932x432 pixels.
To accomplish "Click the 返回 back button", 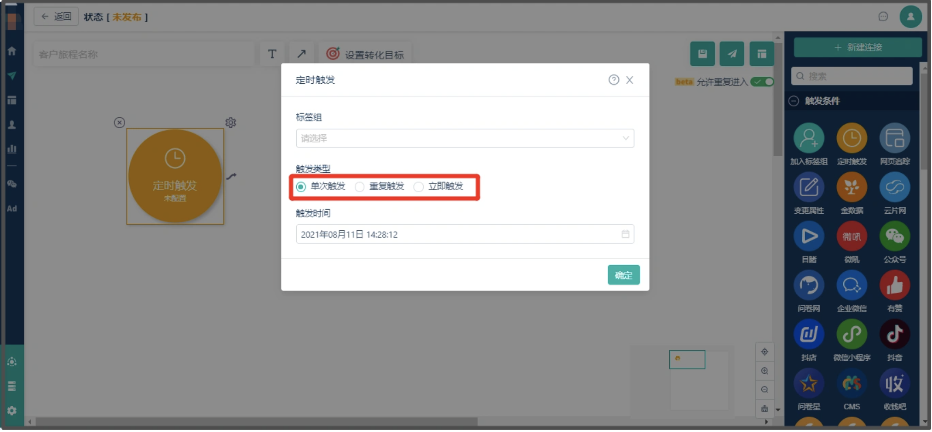I will coord(56,17).
